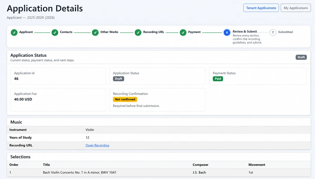Click the Movement column header

click(257, 165)
